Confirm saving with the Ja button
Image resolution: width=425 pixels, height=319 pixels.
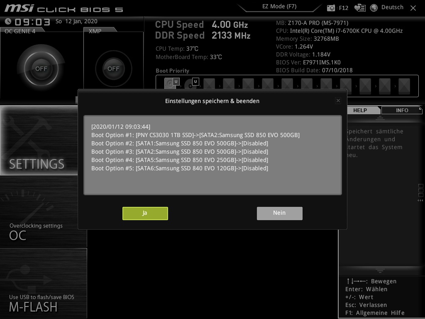pyautogui.click(x=145, y=213)
